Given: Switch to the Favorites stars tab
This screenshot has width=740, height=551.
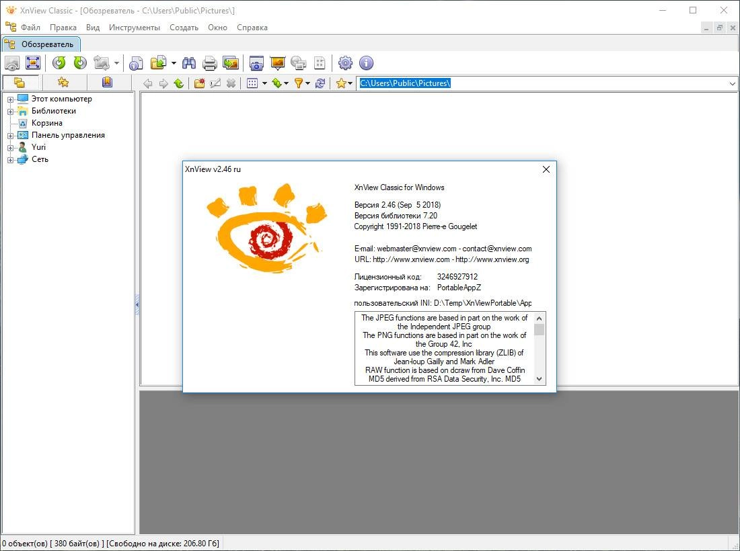Looking at the screenshot, I should pyautogui.click(x=63, y=83).
